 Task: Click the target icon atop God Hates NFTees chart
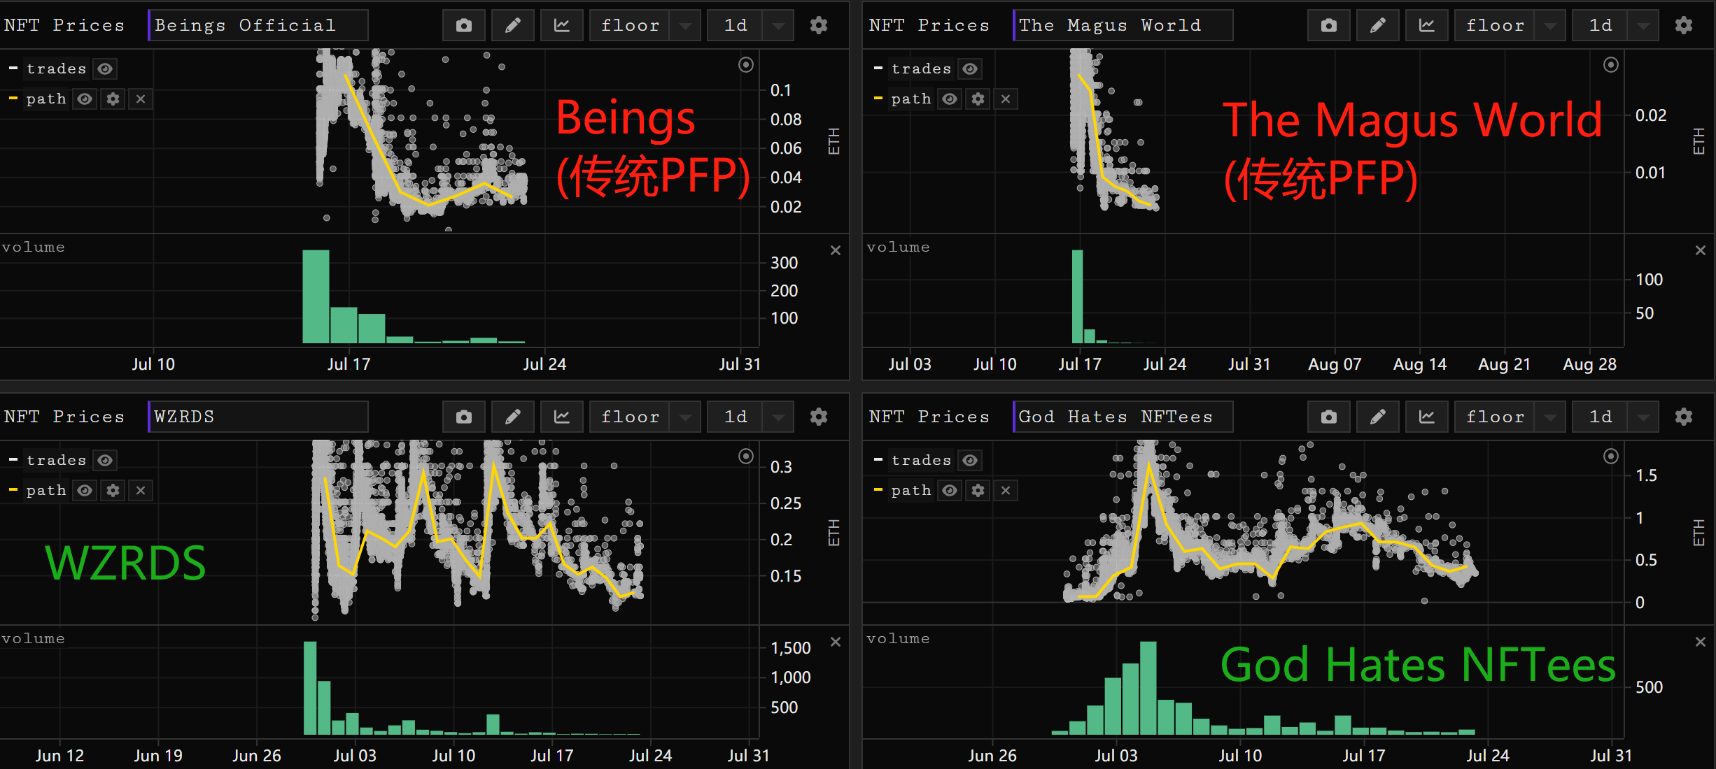point(1611,457)
